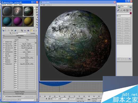Select the dark gray material sample slot
This screenshot has width=138, height=103.
point(7,11)
